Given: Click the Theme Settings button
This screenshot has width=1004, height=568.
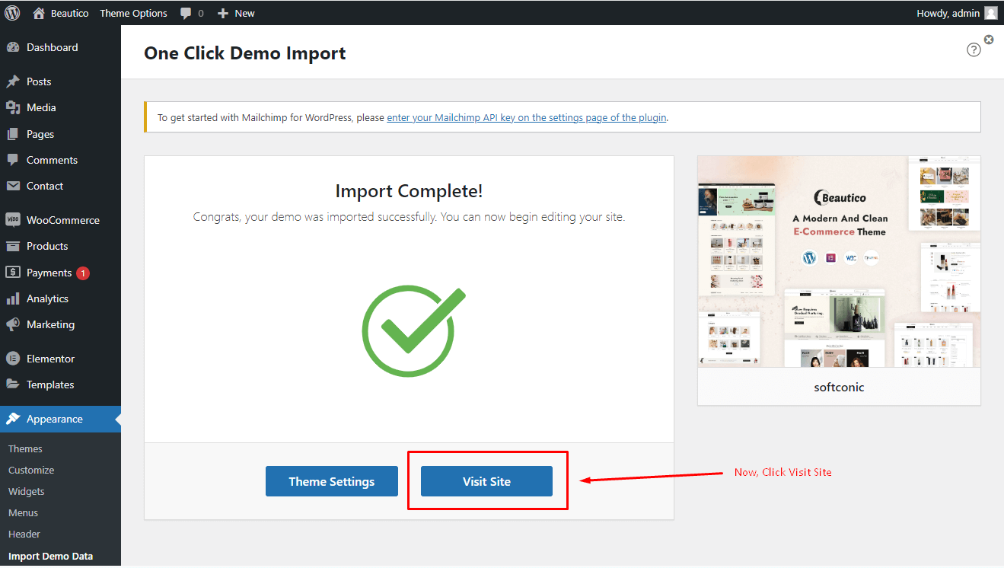Looking at the screenshot, I should [x=332, y=481].
